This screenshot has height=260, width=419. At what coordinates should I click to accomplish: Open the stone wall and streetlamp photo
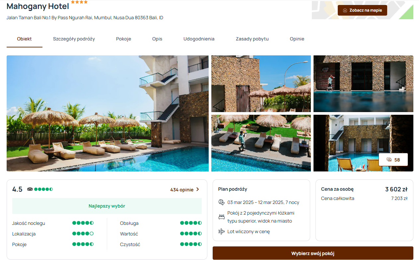pyautogui.click(x=261, y=84)
